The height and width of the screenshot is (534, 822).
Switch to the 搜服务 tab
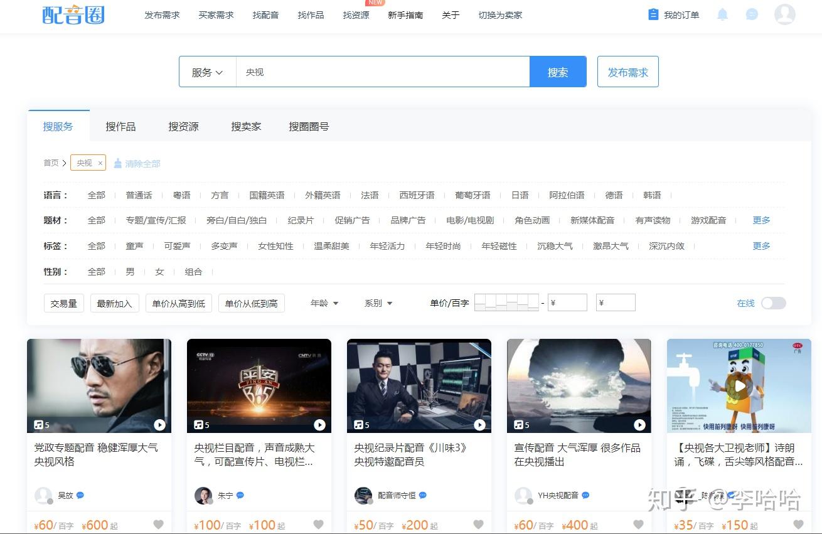58,127
